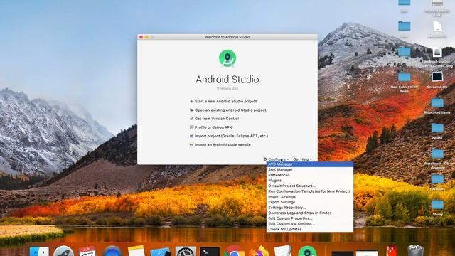Select Import an Android code sample
Image resolution: width=455 pixels, height=256 pixels.
click(x=223, y=144)
